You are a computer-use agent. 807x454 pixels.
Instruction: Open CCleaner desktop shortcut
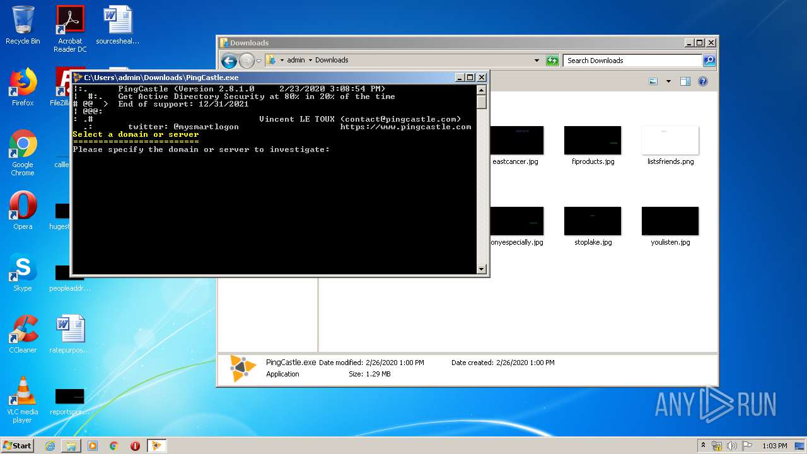[23, 334]
